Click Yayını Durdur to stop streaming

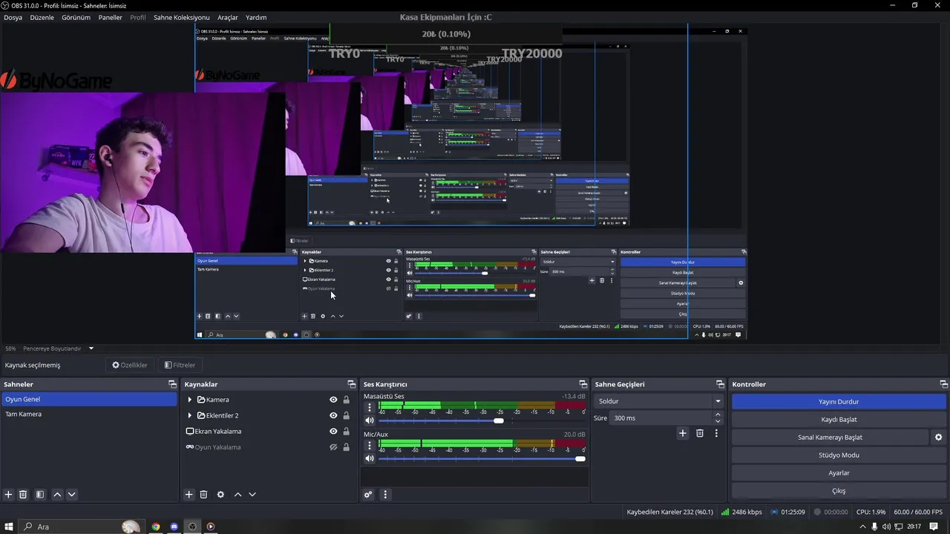839,401
